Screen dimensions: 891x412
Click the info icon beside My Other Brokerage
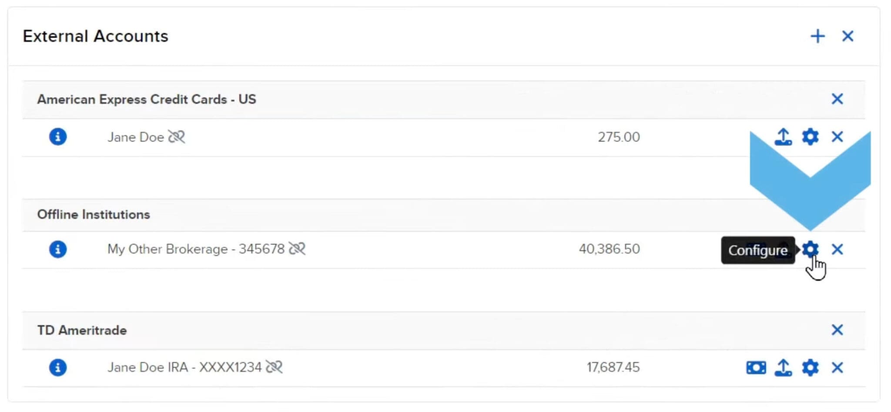click(x=57, y=249)
